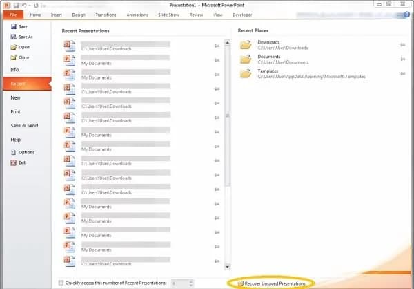
Task: Open the Save & Send section
Action: 24,125
